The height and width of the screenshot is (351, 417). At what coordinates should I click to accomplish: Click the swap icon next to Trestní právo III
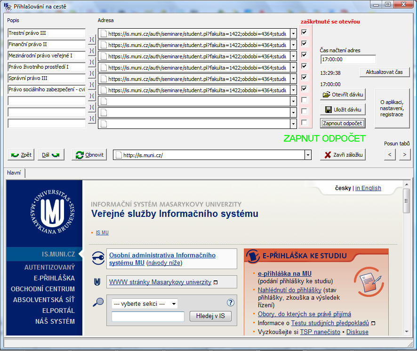coord(92,40)
